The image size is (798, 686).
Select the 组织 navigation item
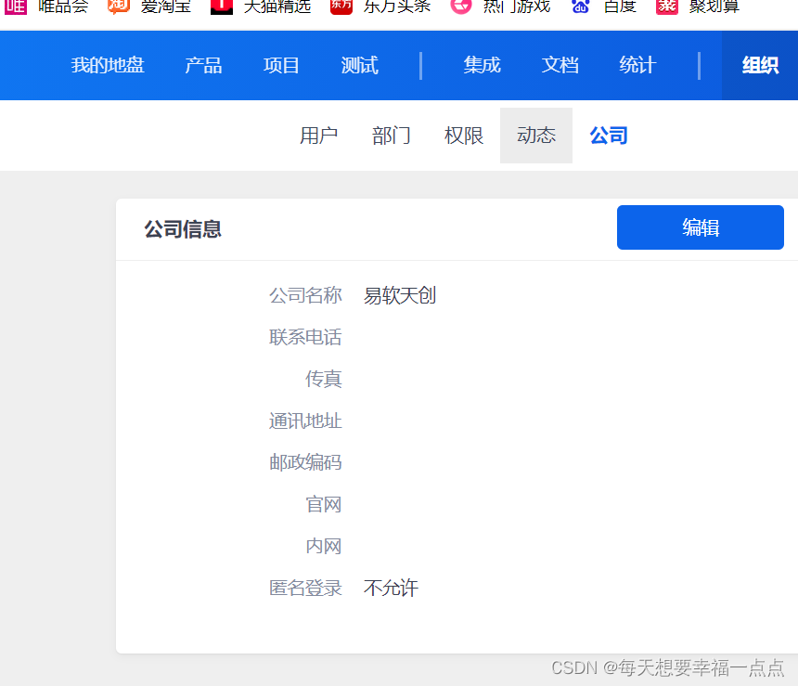click(x=760, y=65)
